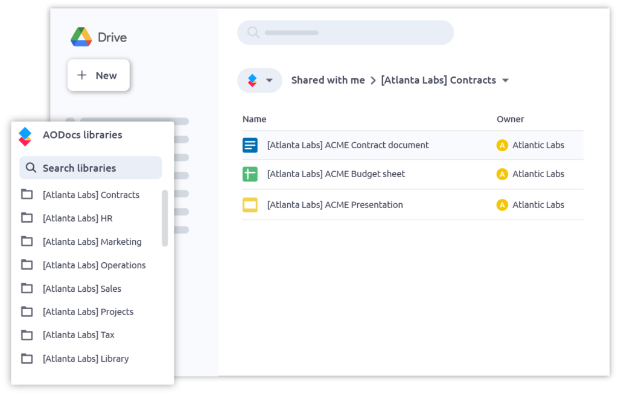Click Atlantic Labs owner of Presentation
The width and height of the screenshot is (618, 396).
(x=538, y=205)
